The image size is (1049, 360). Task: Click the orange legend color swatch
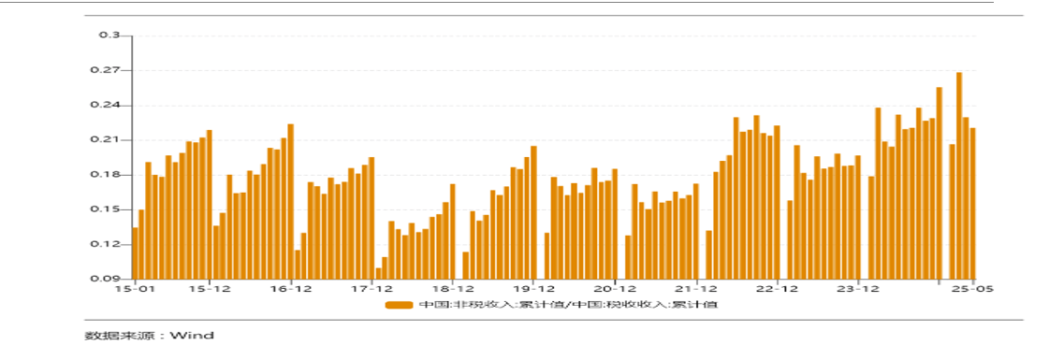click(x=399, y=305)
